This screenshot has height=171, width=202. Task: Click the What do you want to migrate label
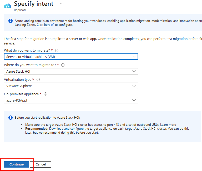pos(27,51)
